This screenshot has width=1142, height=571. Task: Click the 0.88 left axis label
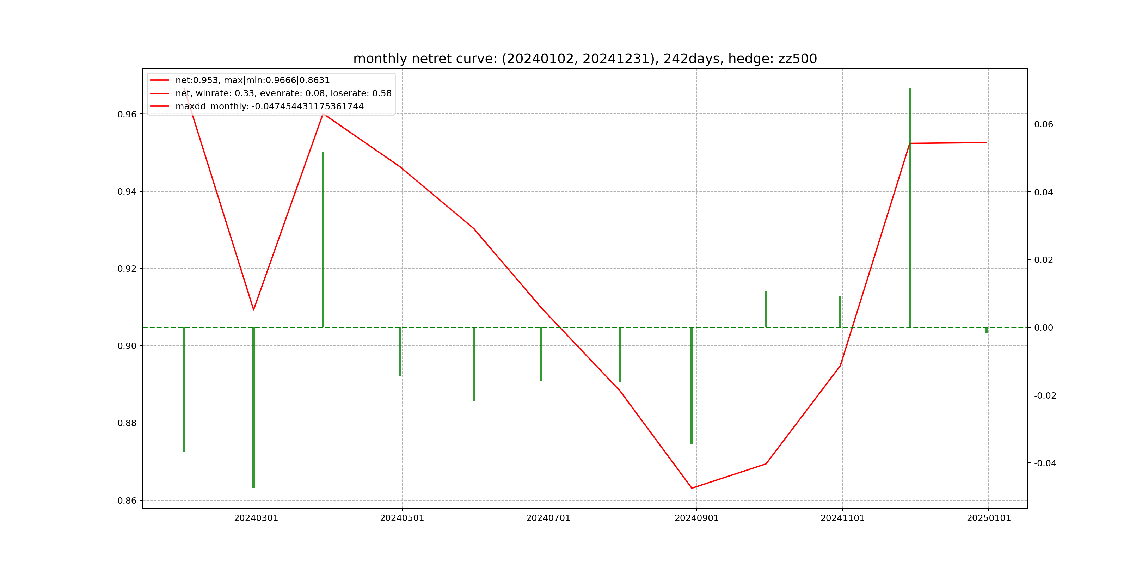coord(127,423)
